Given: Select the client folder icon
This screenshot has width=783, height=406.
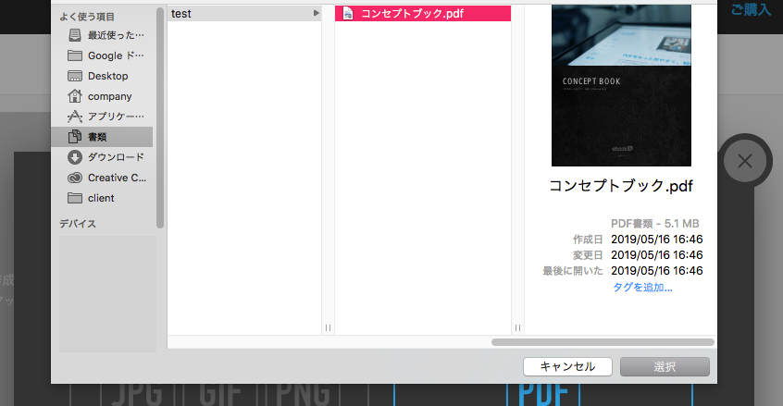Looking at the screenshot, I should point(75,198).
